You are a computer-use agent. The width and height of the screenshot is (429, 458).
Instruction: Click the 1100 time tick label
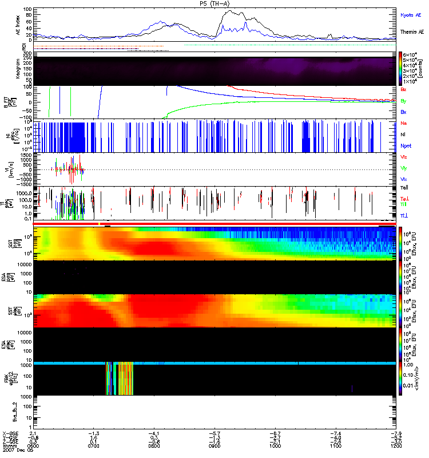click(336, 446)
